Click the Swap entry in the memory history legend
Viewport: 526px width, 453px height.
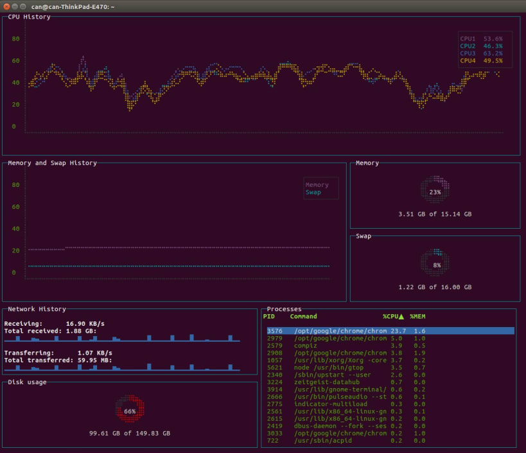tap(313, 192)
